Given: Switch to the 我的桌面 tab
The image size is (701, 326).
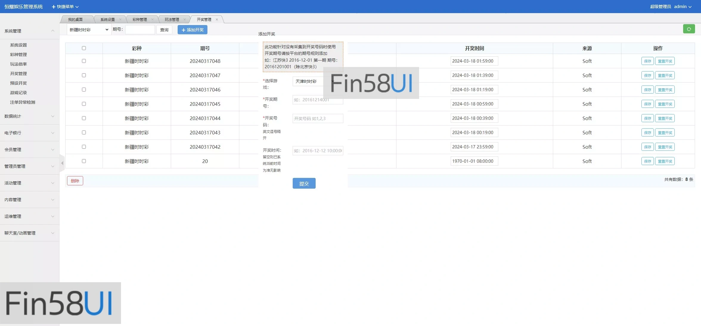Looking at the screenshot, I should tap(75, 20).
